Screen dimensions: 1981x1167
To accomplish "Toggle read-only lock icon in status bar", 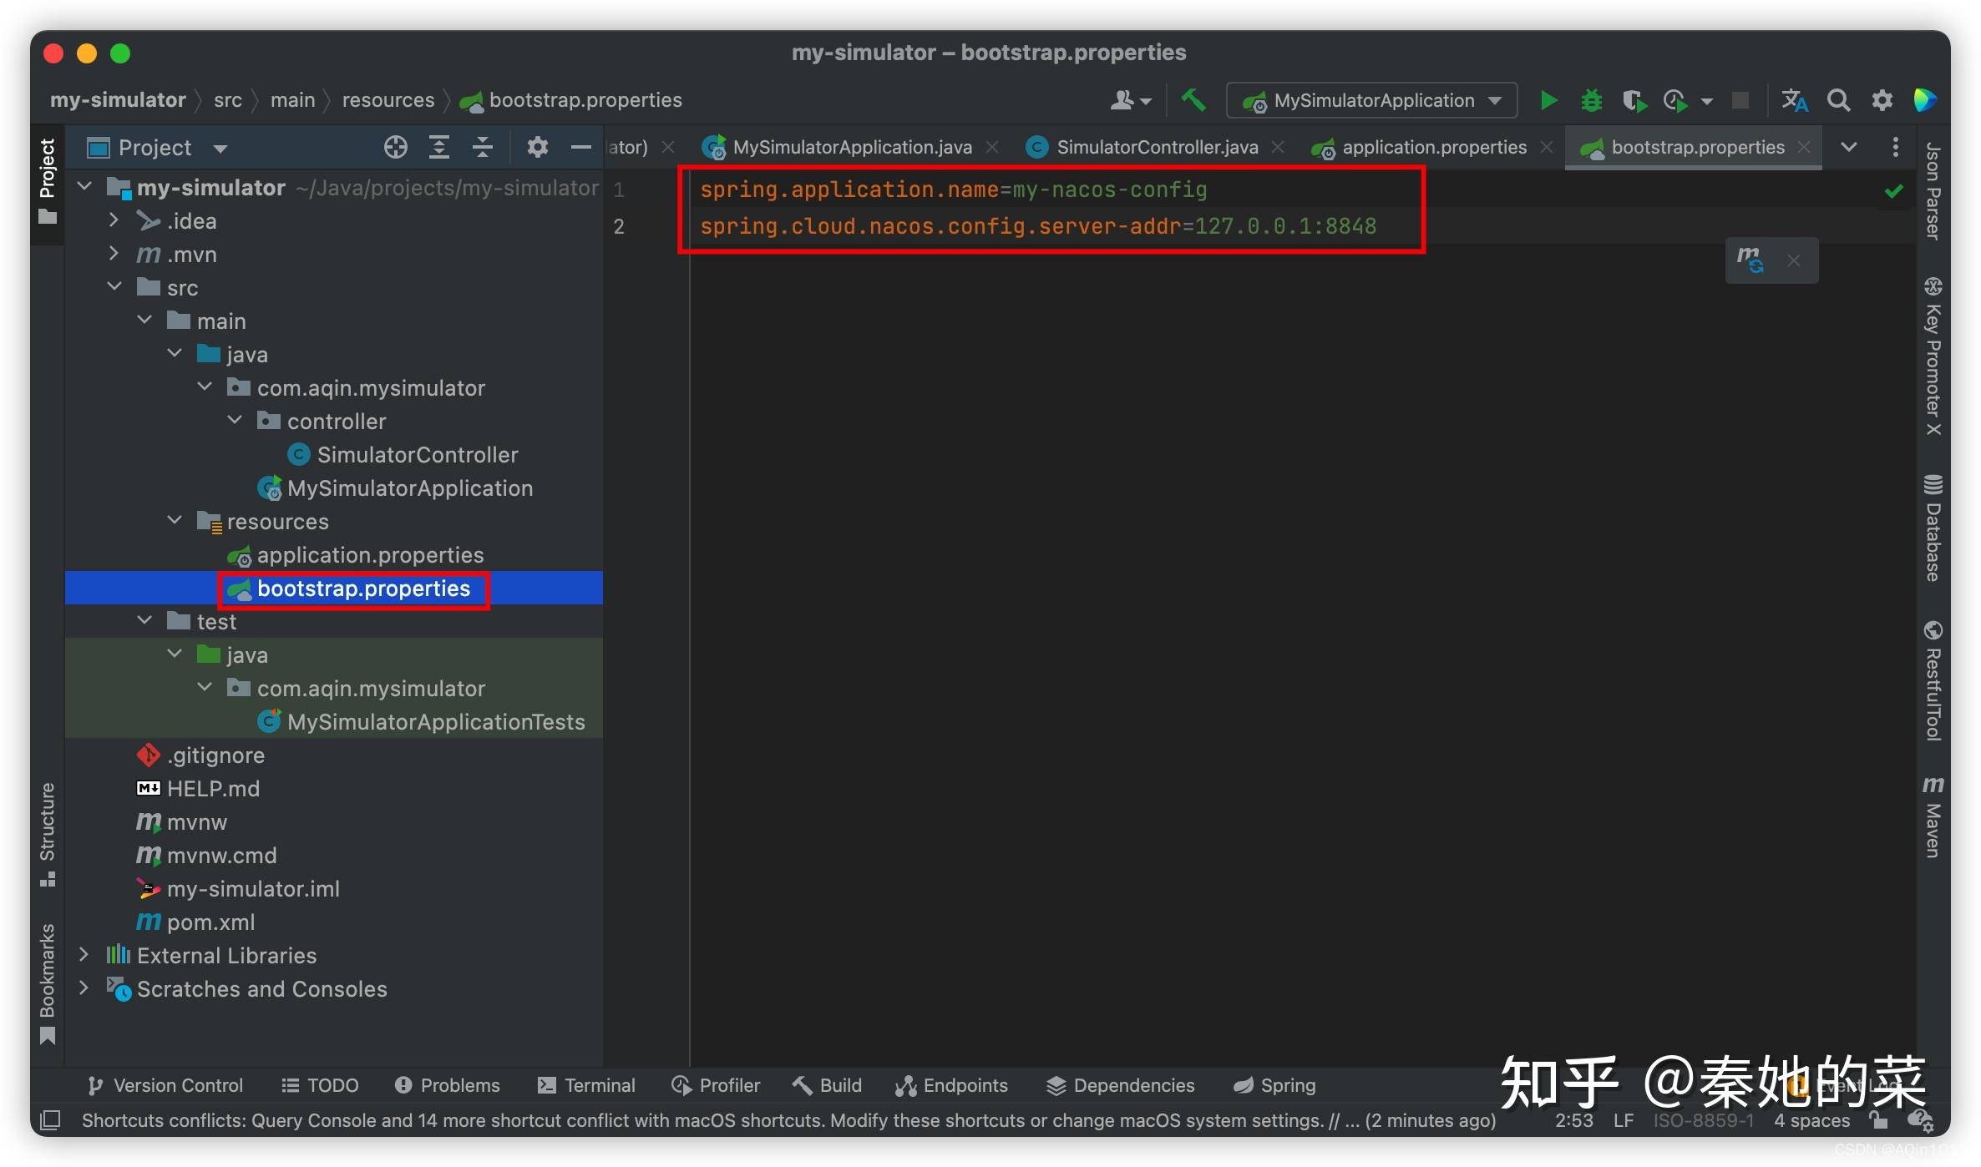I will pyautogui.click(x=1878, y=1120).
